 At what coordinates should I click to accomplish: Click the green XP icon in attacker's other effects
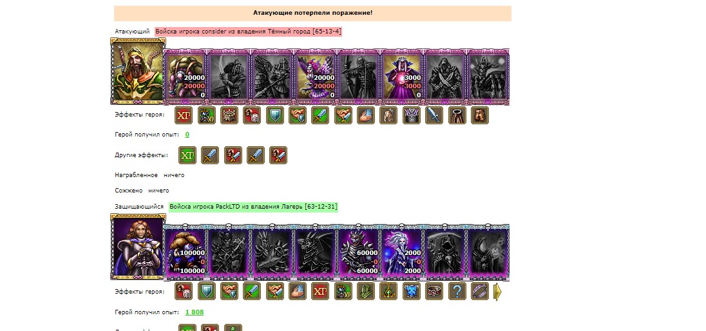point(187,155)
